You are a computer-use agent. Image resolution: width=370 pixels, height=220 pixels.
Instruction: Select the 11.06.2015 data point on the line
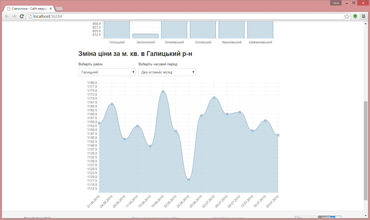[x=138, y=126]
